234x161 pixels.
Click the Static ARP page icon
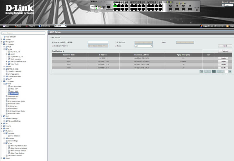(x=9, y=89)
